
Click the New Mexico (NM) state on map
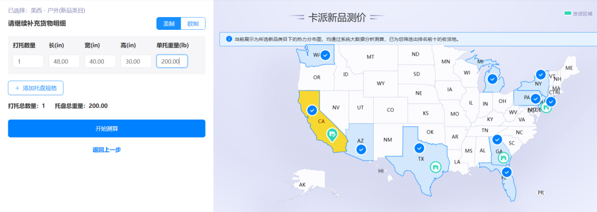click(387, 140)
